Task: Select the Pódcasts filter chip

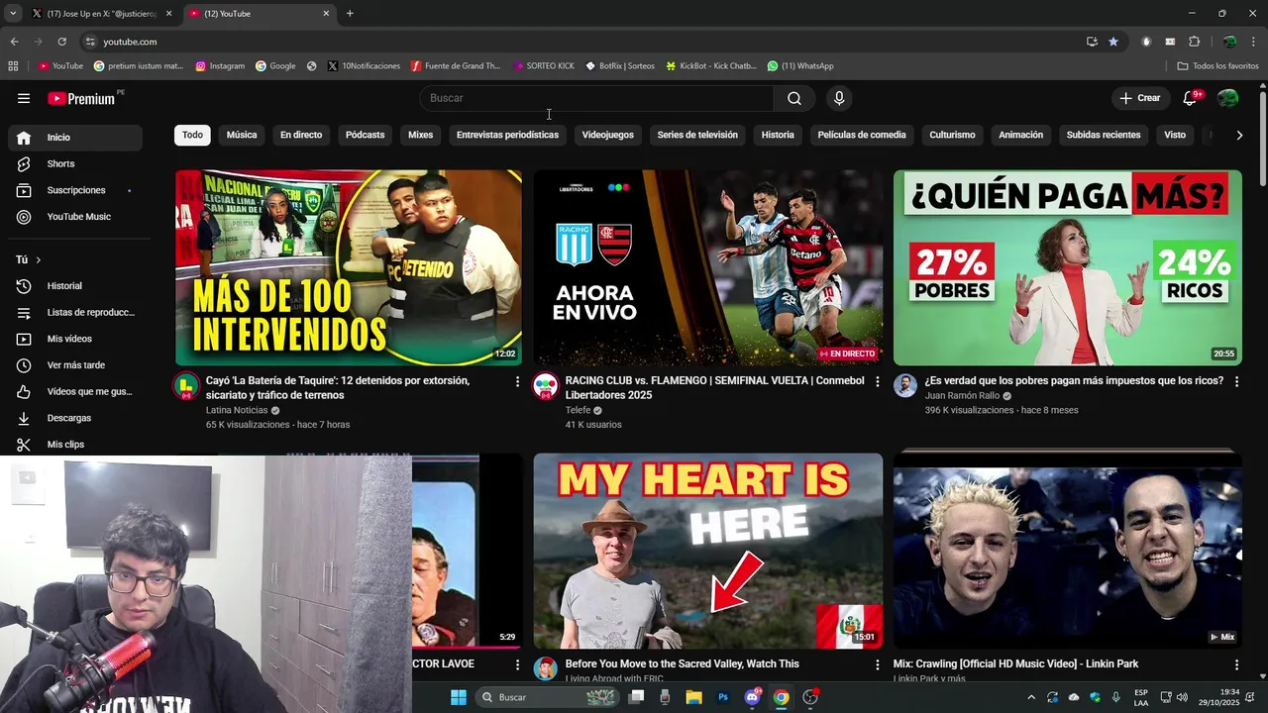Action: pos(365,135)
